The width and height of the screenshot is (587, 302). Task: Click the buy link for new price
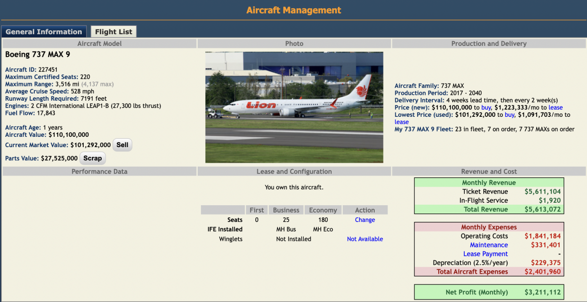[486, 108]
